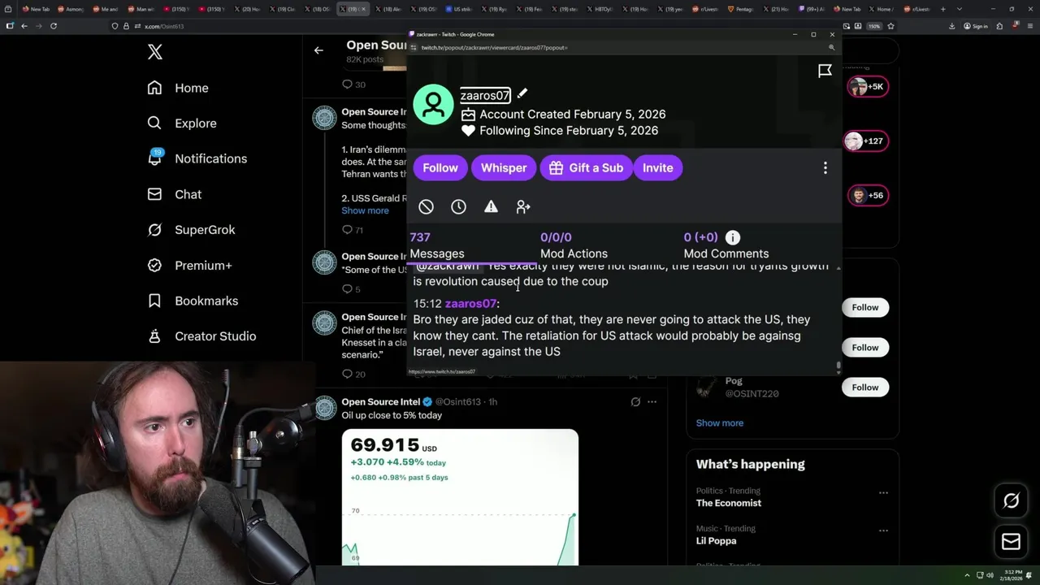
Task: Click the ban user icon
Action: coord(426,207)
